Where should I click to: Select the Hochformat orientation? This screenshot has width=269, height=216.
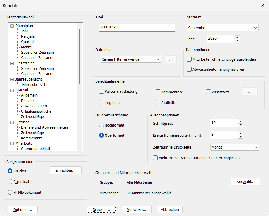pos(101,125)
